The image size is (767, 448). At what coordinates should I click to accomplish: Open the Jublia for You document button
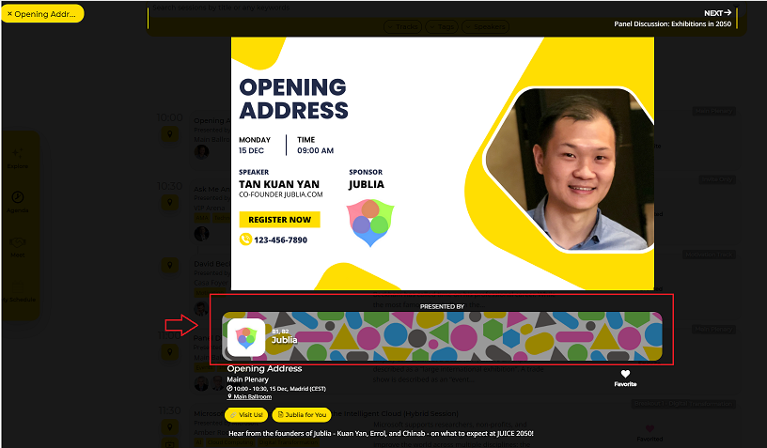click(302, 415)
